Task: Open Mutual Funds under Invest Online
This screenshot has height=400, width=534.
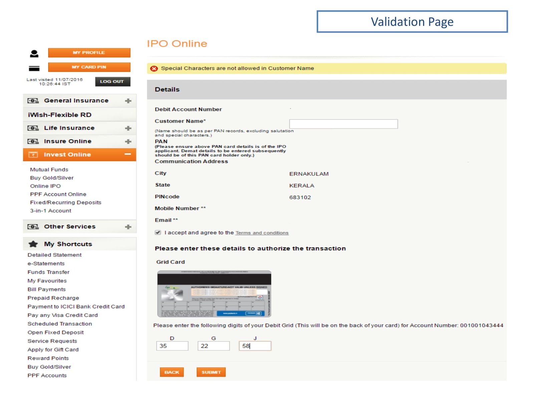Action: [49, 170]
